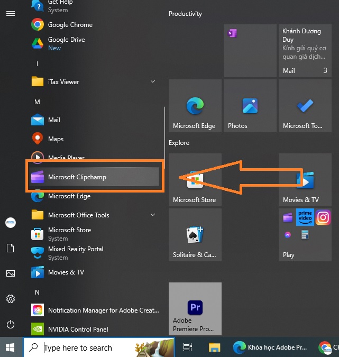Click the Productivity group heading
The width and height of the screenshot is (339, 357).
185,14
